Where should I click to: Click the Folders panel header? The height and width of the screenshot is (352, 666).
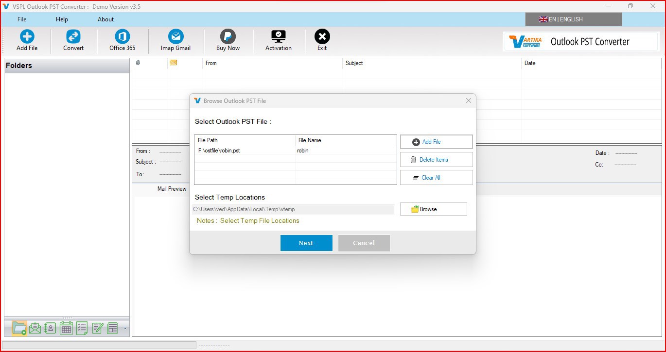tap(67, 66)
